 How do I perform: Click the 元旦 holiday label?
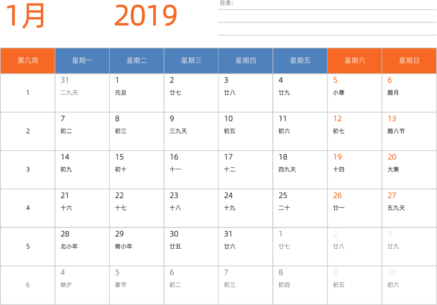click(121, 93)
